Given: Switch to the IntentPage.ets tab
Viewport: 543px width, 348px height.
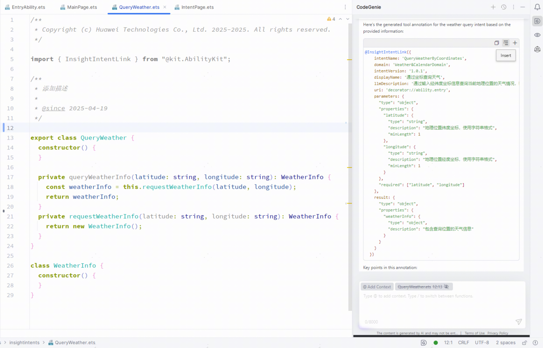Looking at the screenshot, I should point(197,7).
